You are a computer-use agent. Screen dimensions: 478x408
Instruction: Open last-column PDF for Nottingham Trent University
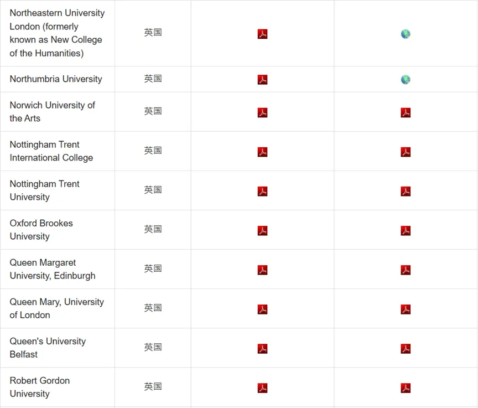tap(406, 191)
